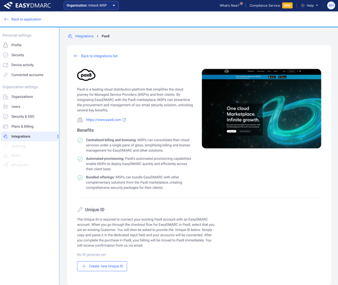Open the AH user avatar menu

coord(331,6)
